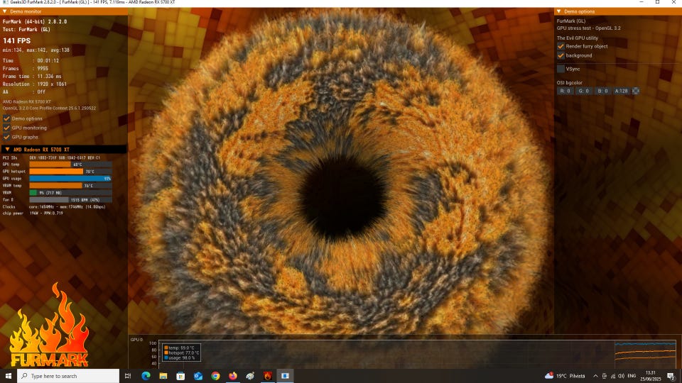Click the GPU stress test - OpenGL 3.2 text
The height and width of the screenshot is (383, 682).
click(588, 28)
